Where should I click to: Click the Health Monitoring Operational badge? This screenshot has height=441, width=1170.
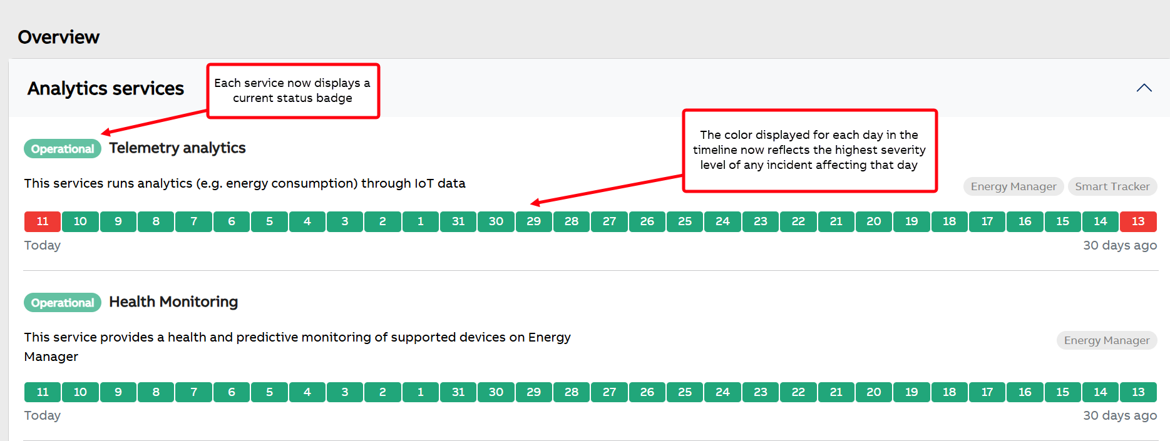coord(63,303)
